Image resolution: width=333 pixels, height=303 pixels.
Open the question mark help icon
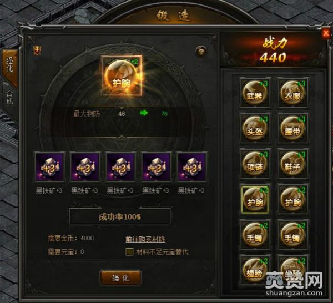click(201, 51)
